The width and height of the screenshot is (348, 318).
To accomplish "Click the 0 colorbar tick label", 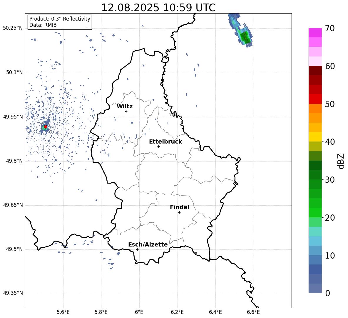I will (327, 293).
